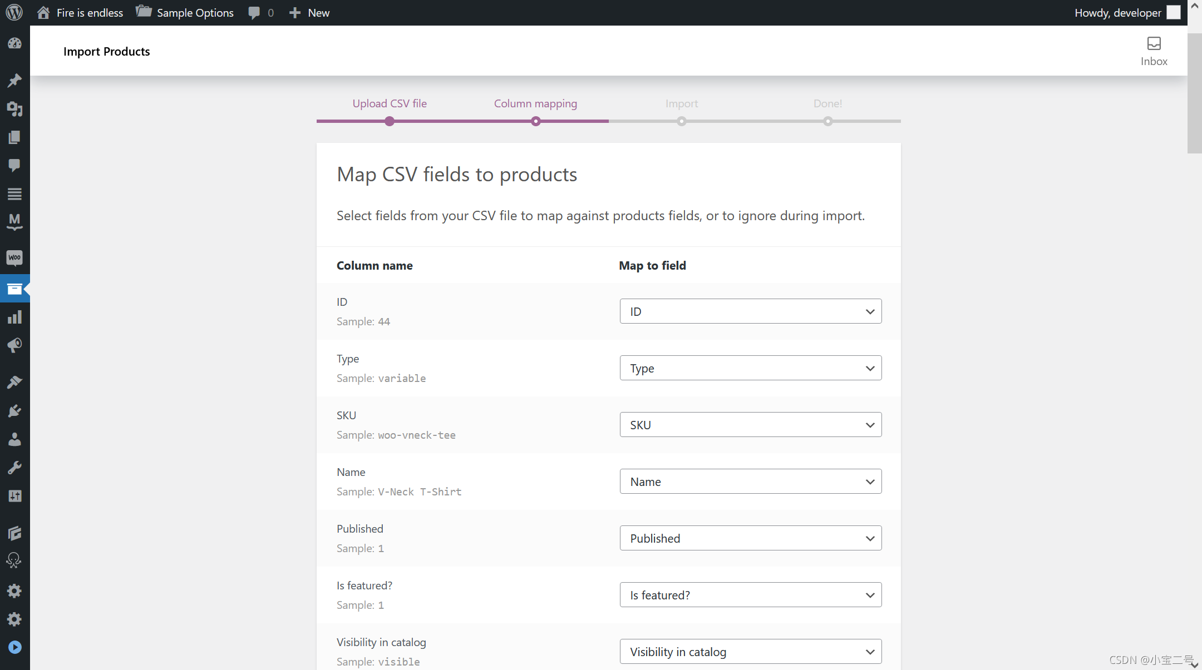The height and width of the screenshot is (670, 1202).
Task: Open the New content menu
Action: tap(309, 12)
